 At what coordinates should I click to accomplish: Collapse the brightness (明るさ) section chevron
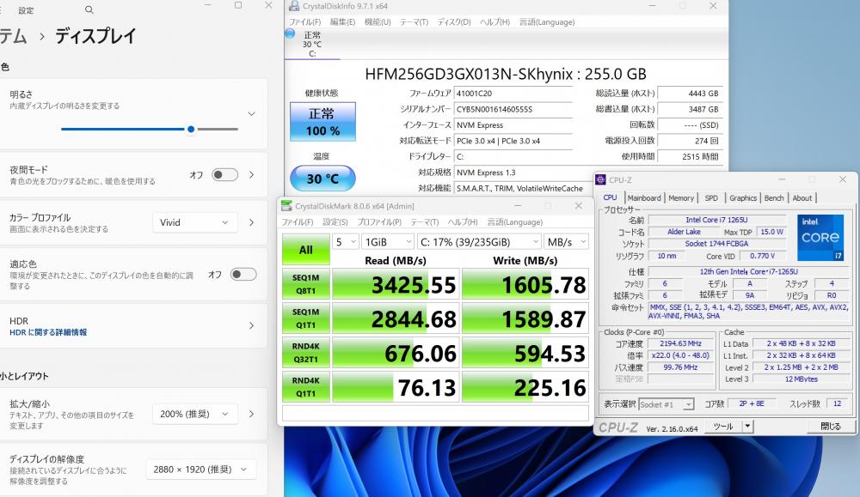click(x=251, y=114)
